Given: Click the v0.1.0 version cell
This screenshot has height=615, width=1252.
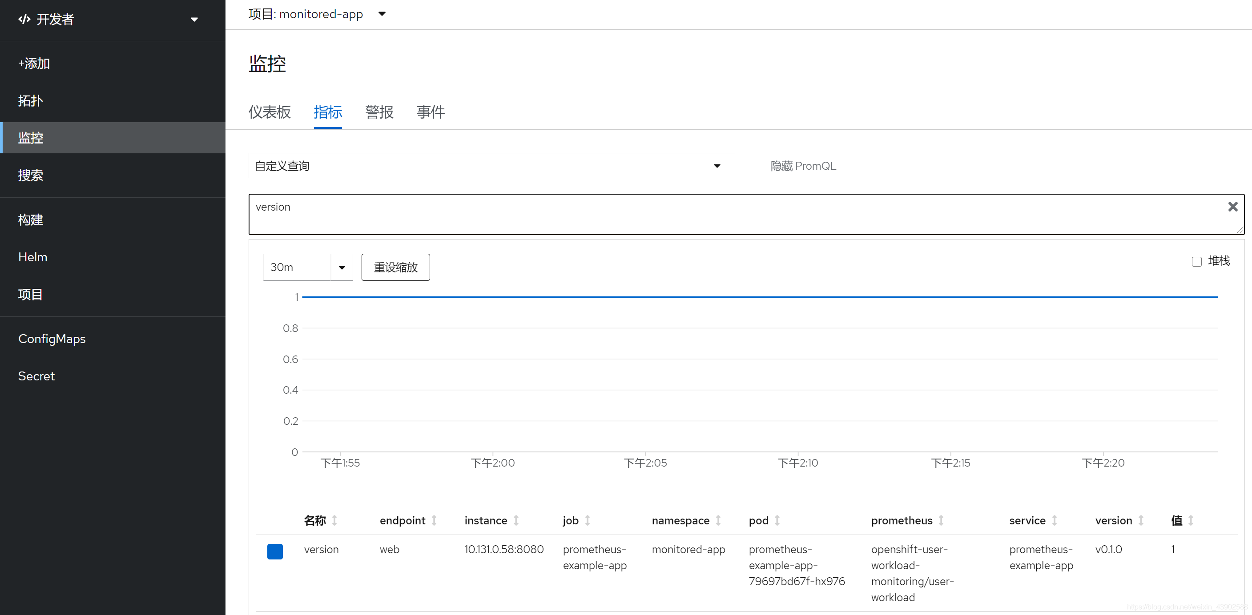Looking at the screenshot, I should pos(1109,549).
